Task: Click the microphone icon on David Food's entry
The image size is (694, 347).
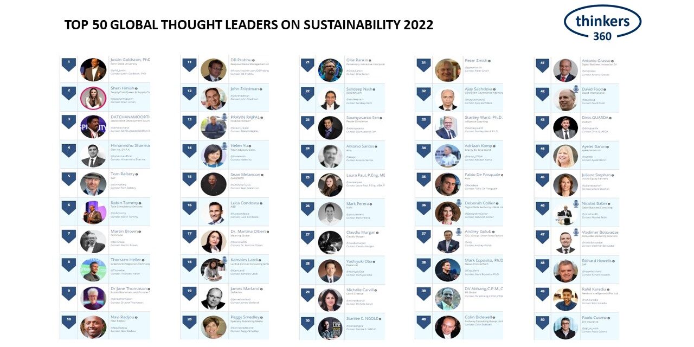Action: 575,89
